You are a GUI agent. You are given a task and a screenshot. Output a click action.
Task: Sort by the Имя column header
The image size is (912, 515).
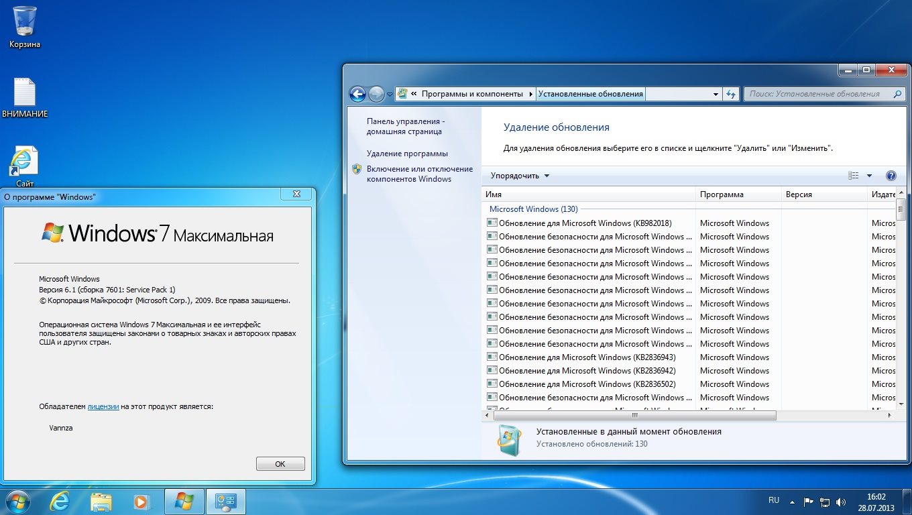coord(589,194)
